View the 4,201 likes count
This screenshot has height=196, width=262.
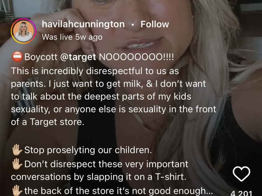pyautogui.click(x=241, y=193)
